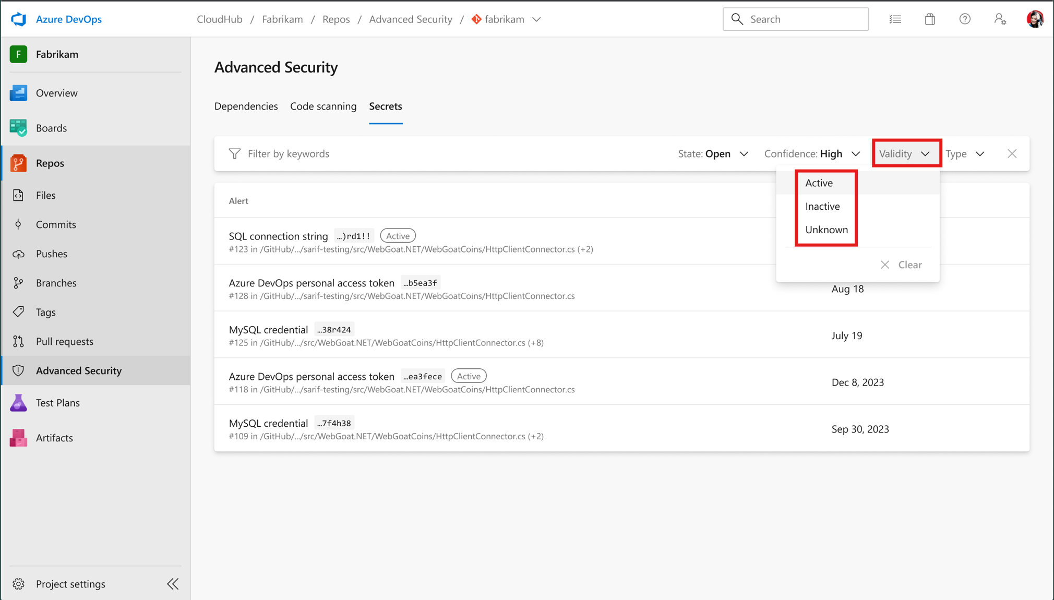Click the filter funnel icon
Screen dimensions: 1054x600
[x=235, y=154]
